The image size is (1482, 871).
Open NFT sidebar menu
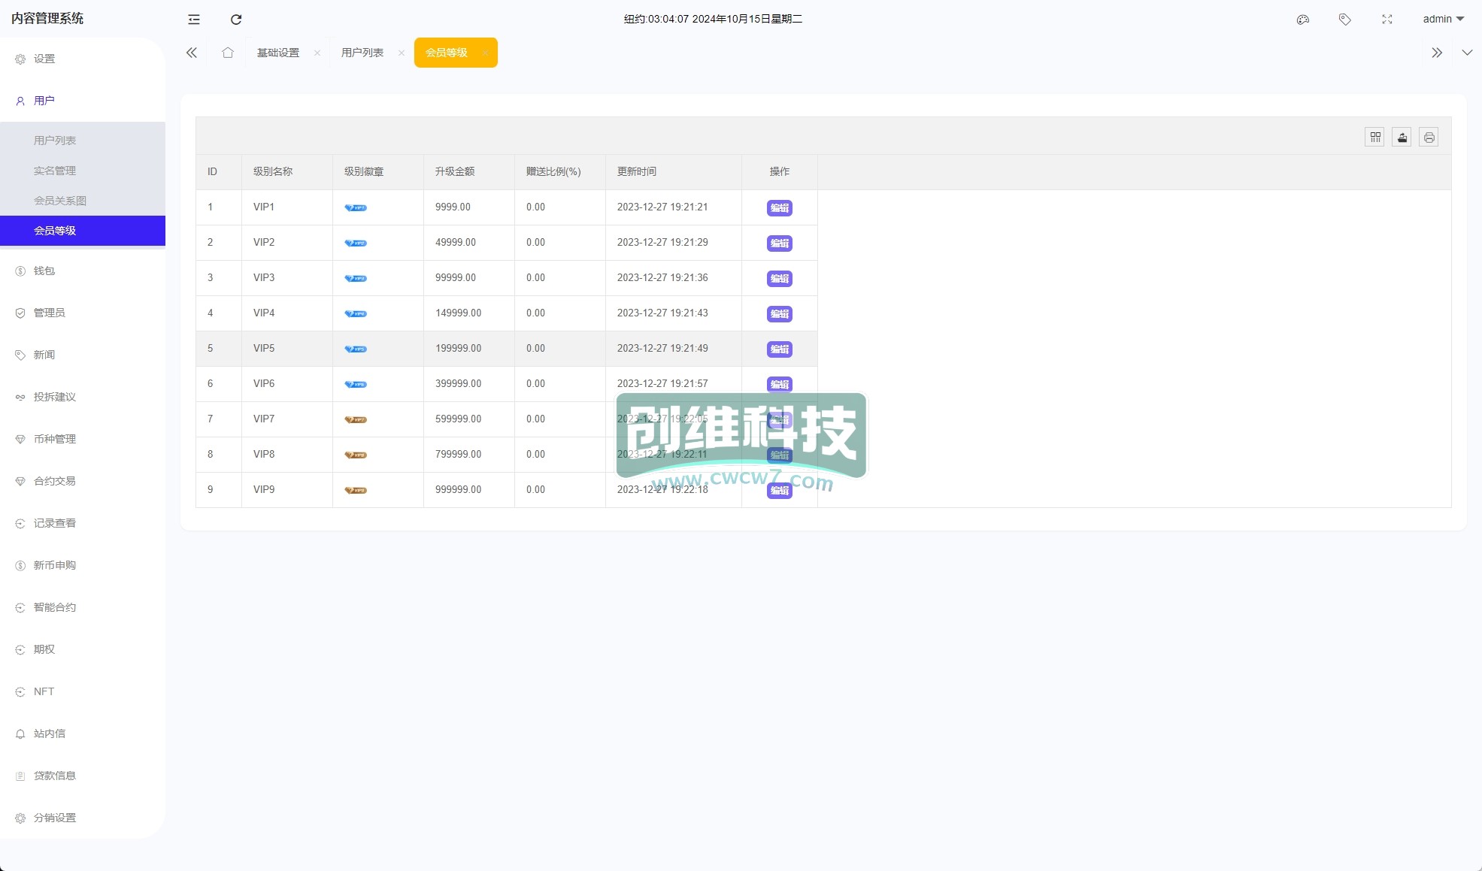pos(83,691)
